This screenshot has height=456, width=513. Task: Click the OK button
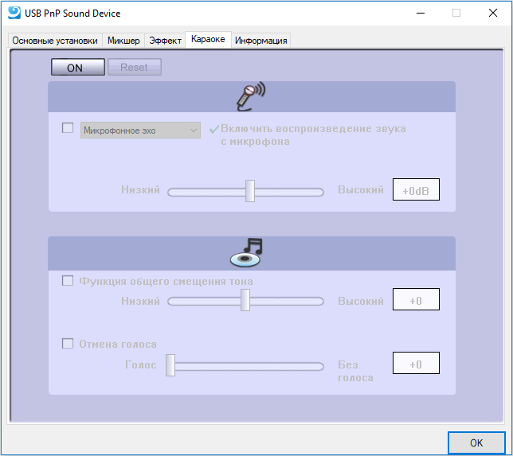point(476,443)
